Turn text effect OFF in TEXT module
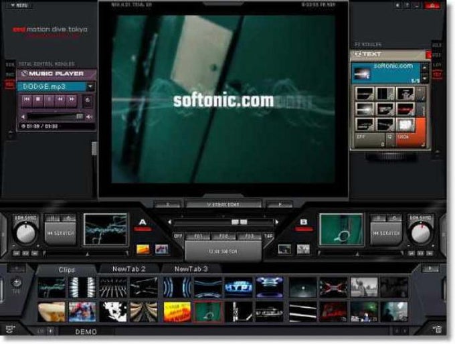This screenshot has width=455, height=344. coord(370,140)
